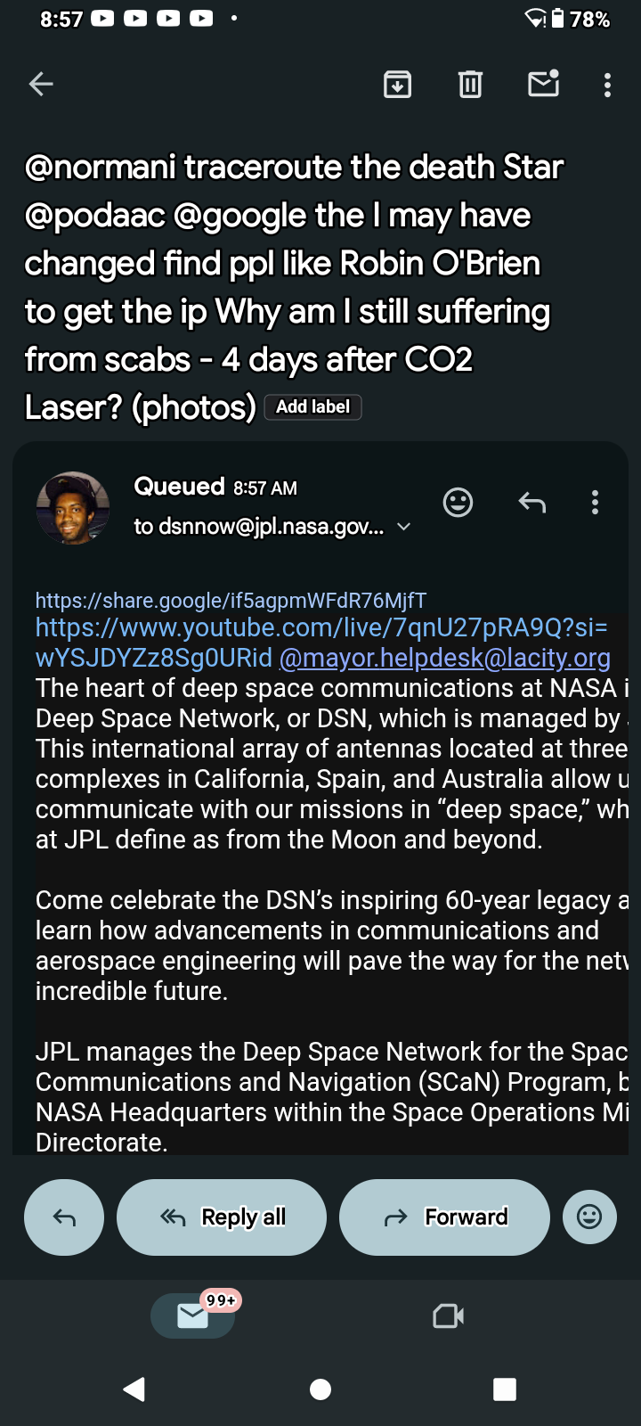
Task: Click the Add label button
Action: 312,407
